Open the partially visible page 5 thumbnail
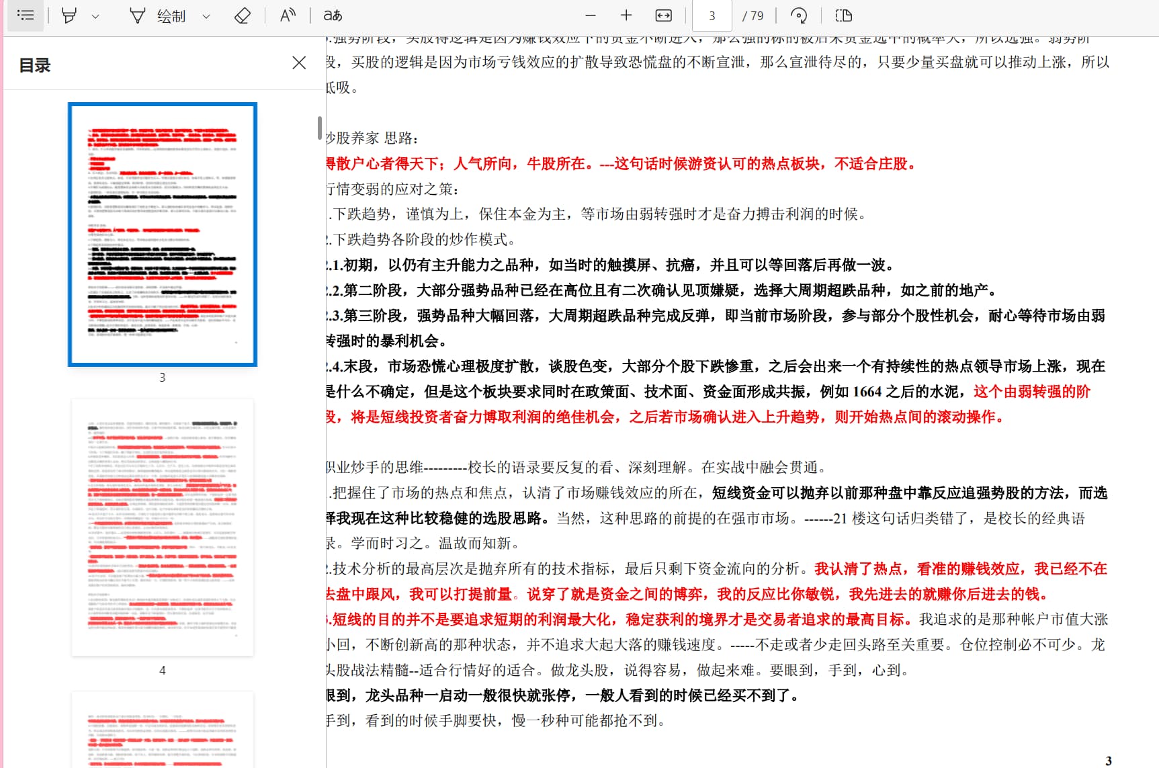The width and height of the screenshot is (1159, 768). coord(162,730)
